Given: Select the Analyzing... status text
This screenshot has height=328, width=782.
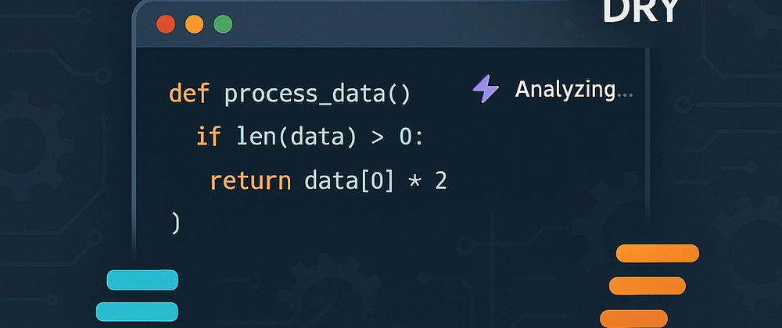Looking at the screenshot, I should coord(573,90).
